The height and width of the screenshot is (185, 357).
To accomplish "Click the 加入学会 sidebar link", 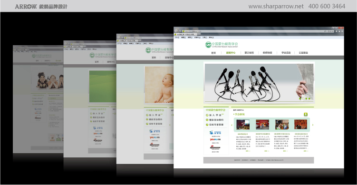I will coord(215,115).
